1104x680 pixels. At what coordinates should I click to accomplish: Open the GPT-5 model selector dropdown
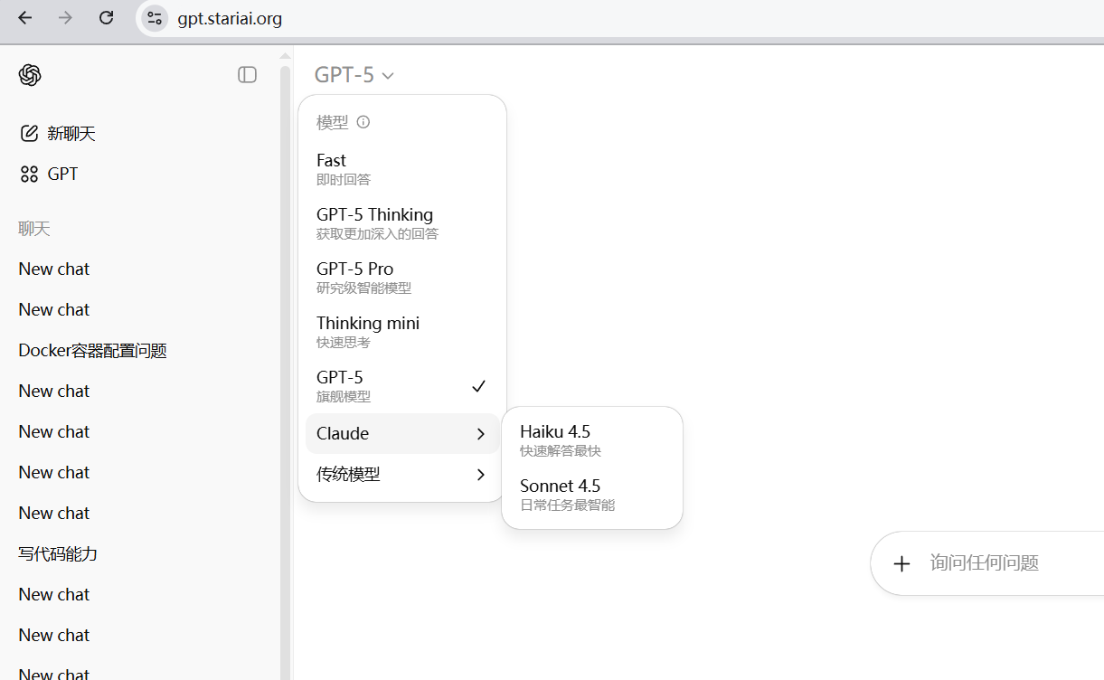354,75
